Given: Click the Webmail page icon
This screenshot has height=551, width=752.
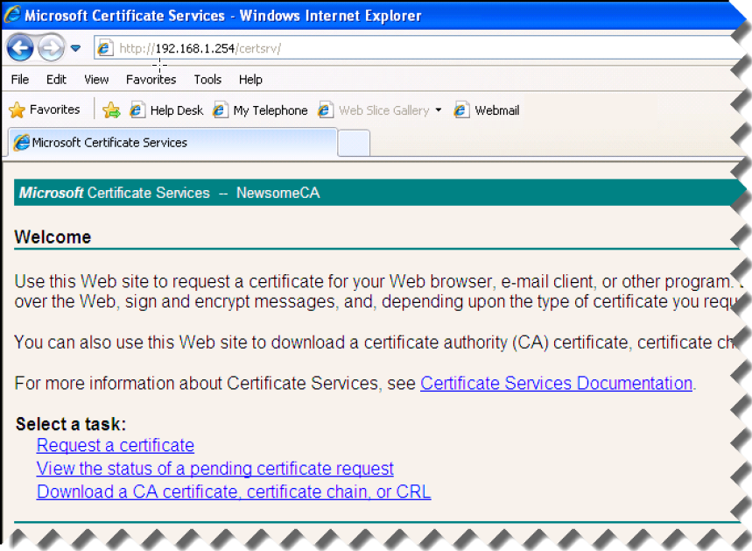Looking at the screenshot, I should [x=461, y=109].
